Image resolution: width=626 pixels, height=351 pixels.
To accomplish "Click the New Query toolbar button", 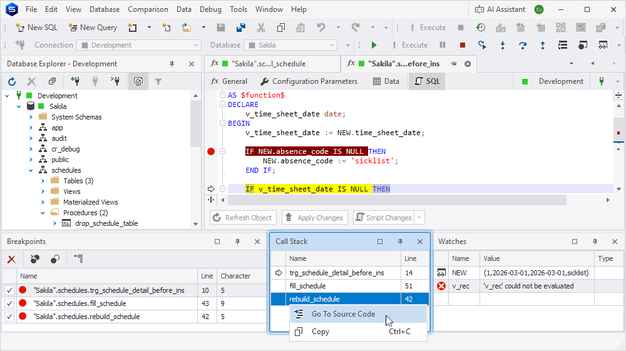I will 93,28.
